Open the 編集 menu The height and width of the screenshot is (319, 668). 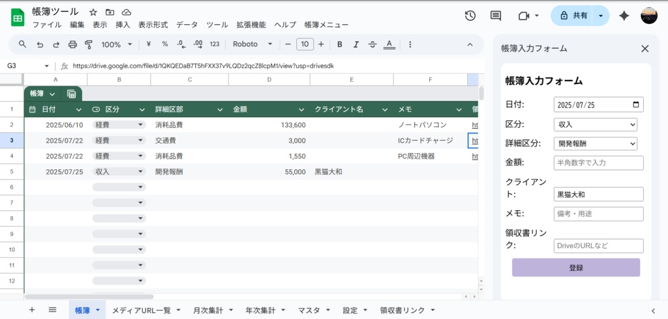click(77, 25)
